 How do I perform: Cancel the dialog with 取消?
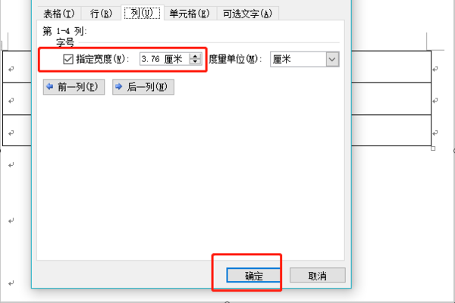pyautogui.click(x=318, y=275)
